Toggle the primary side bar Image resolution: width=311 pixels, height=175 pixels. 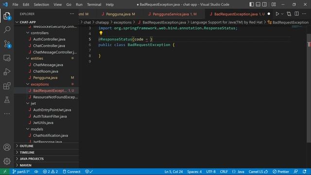tap(252, 4)
